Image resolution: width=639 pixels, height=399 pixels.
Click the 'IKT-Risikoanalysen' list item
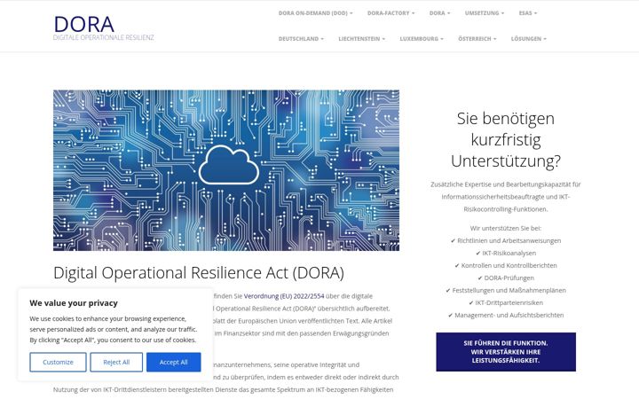506,253
